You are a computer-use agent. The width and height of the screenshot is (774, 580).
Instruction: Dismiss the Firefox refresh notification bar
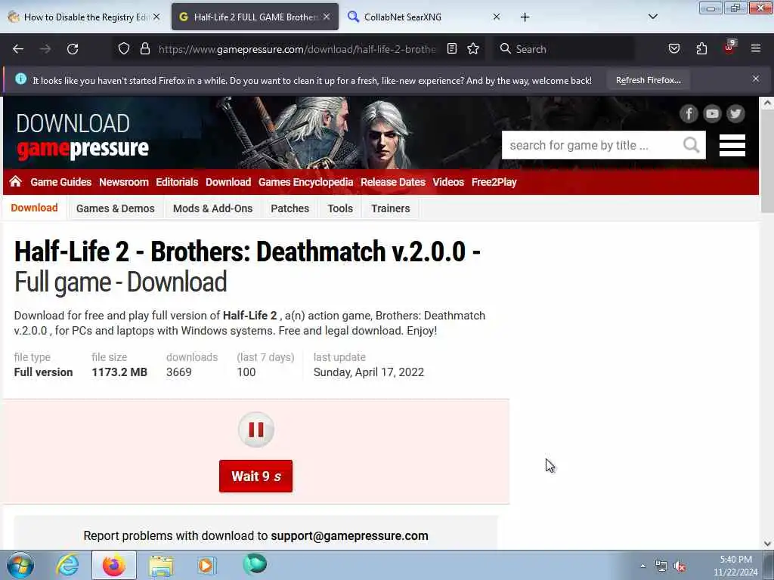pyautogui.click(x=756, y=79)
